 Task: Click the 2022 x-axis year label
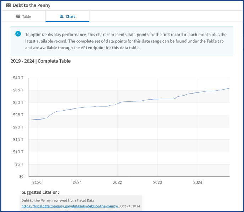click(x=117, y=182)
